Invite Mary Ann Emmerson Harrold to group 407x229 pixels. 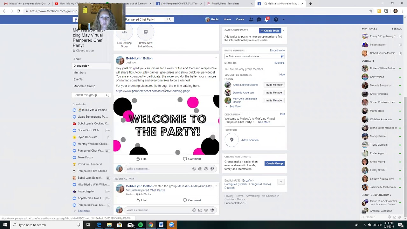point(274,101)
